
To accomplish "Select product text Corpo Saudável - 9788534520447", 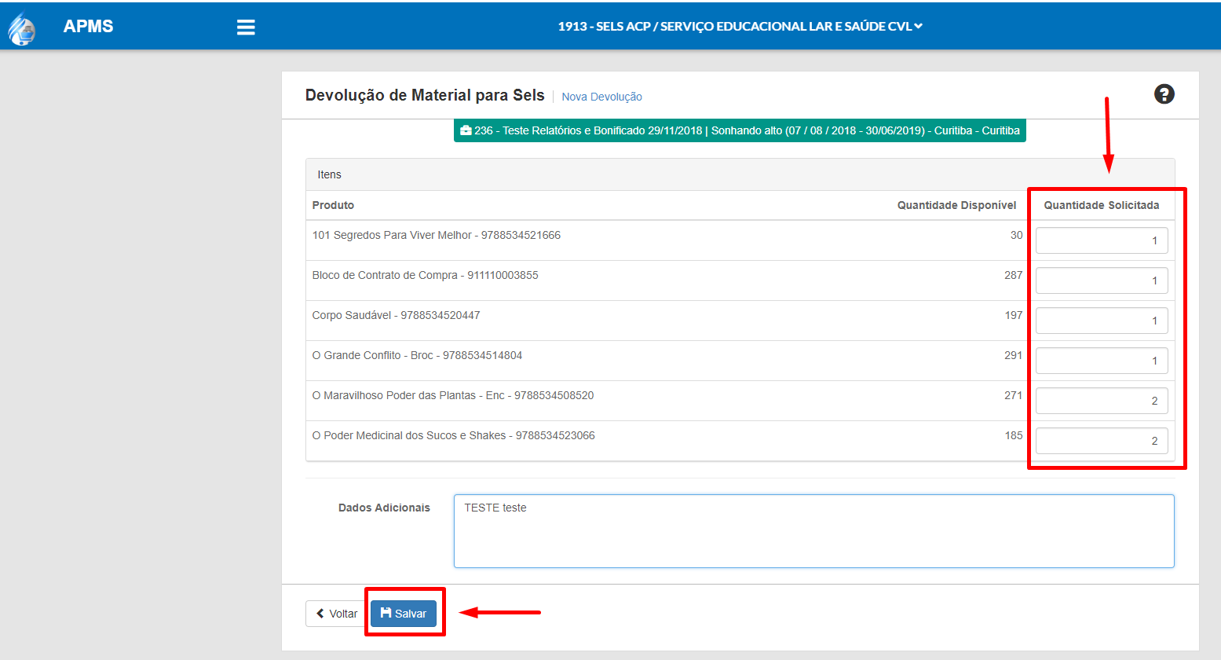I will 397,315.
